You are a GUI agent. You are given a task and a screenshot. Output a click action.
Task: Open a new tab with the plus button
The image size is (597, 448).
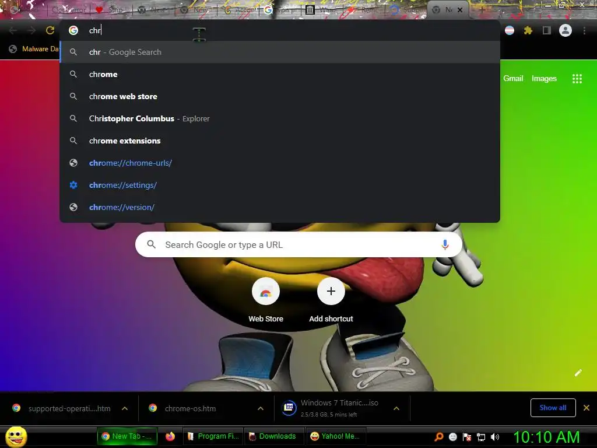482,10
